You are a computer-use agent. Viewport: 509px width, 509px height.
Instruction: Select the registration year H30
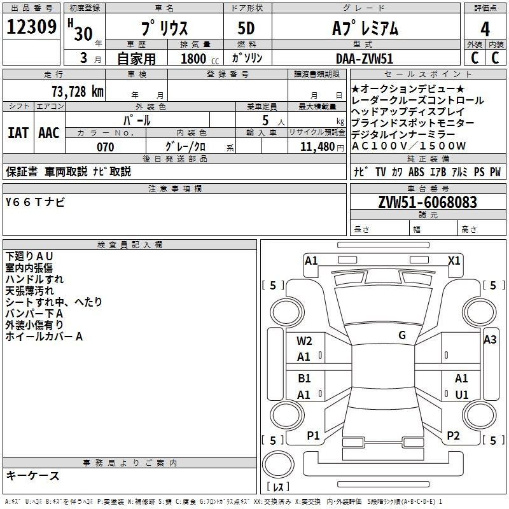pyautogui.click(x=80, y=30)
